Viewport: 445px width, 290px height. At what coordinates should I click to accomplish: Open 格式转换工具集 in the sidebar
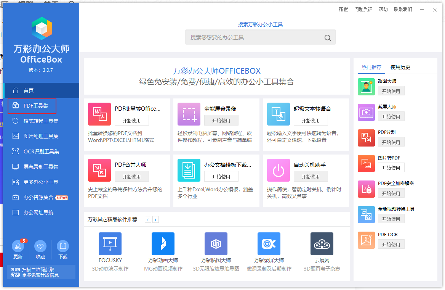coord(41,121)
